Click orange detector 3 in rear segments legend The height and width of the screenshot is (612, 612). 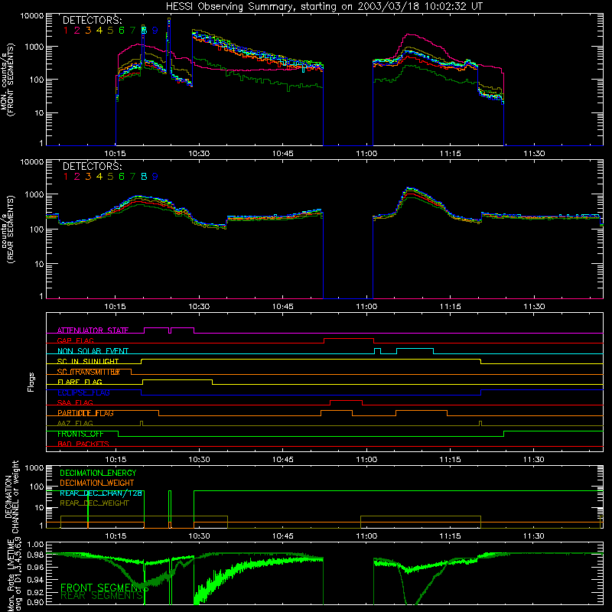[88, 177]
